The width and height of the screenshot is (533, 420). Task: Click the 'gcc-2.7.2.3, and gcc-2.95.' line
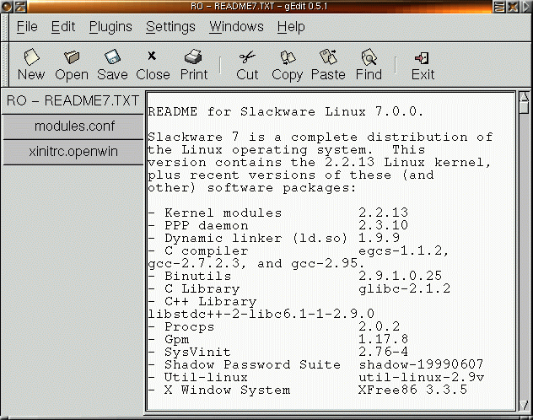coord(256,263)
